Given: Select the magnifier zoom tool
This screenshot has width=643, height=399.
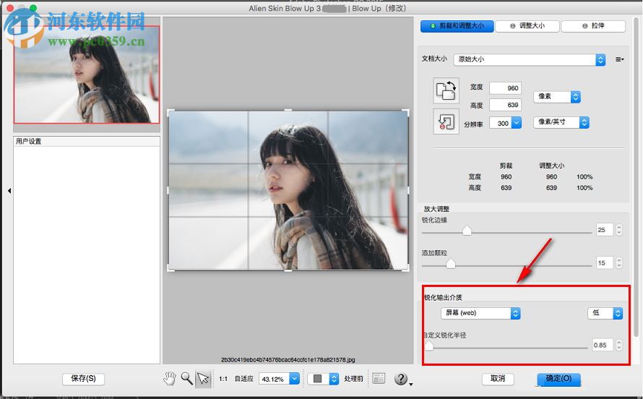Looking at the screenshot, I should (186, 378).
